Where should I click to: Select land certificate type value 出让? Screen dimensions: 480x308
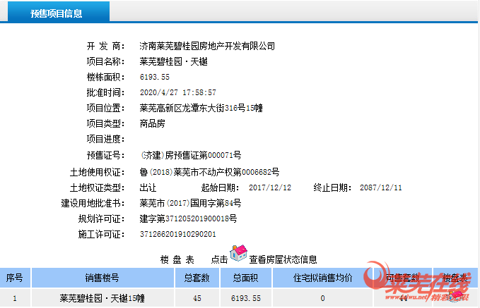(x=148, y=187)
